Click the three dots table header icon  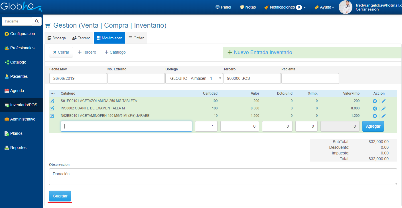coord(52,93)
